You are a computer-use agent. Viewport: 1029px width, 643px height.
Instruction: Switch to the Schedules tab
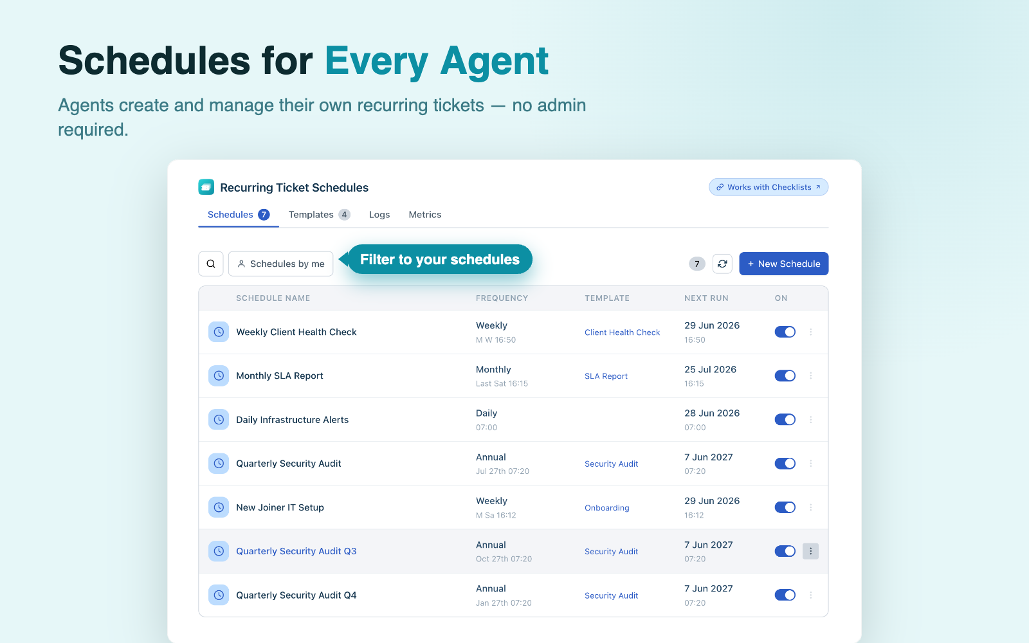[x=238, y=215]
